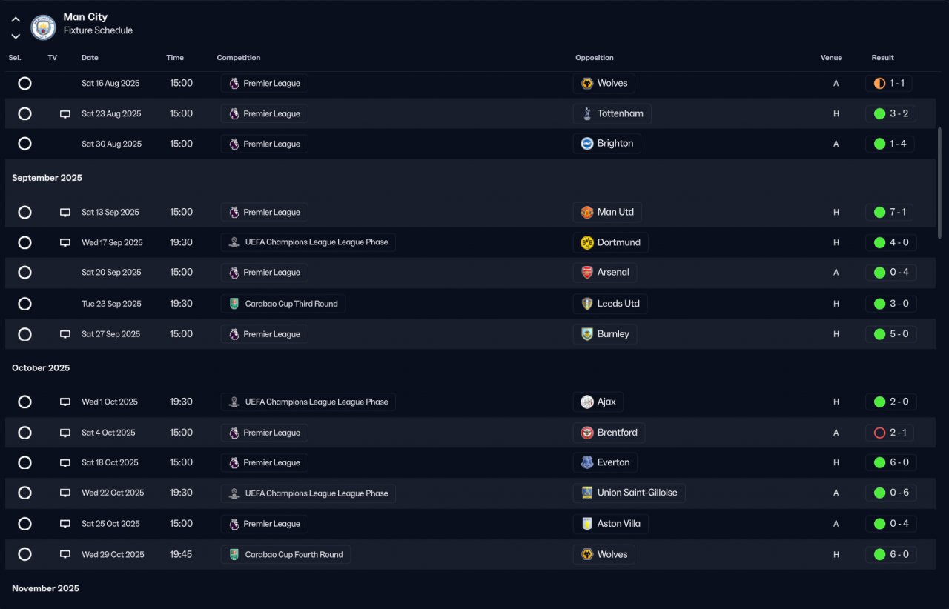Click the Everton club crest
The image size is (949, 609).
click(x=587, y=463)
